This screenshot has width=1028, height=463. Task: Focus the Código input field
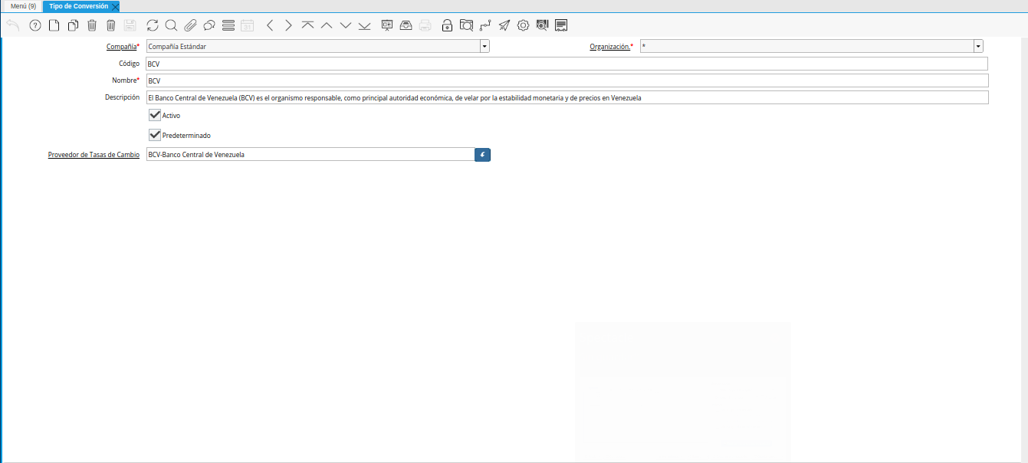click(x=567, y=64)
